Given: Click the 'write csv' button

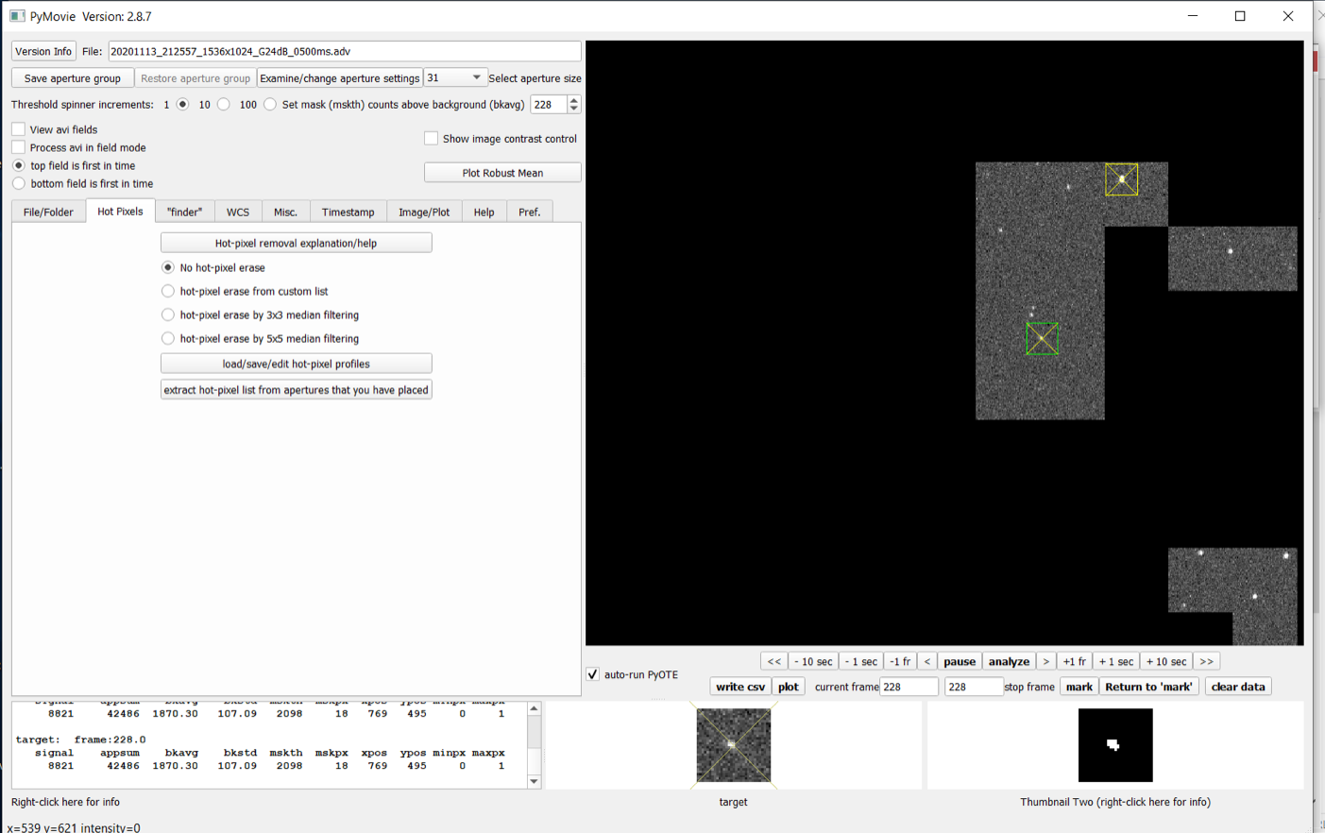Looking at the screenshot, I should pos(739,687).
